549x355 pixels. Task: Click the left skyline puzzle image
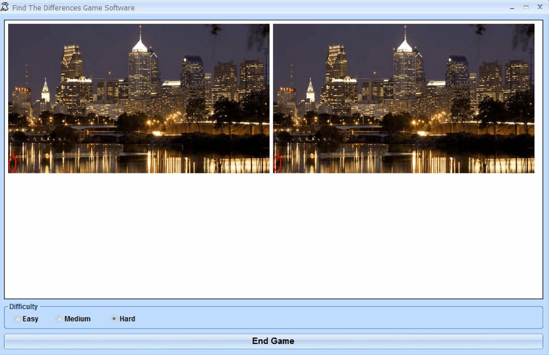click(x=139, y=98)
